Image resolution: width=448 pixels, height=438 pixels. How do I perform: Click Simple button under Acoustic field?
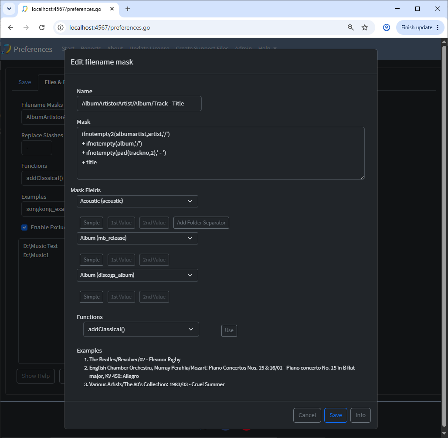click(92, 223)
